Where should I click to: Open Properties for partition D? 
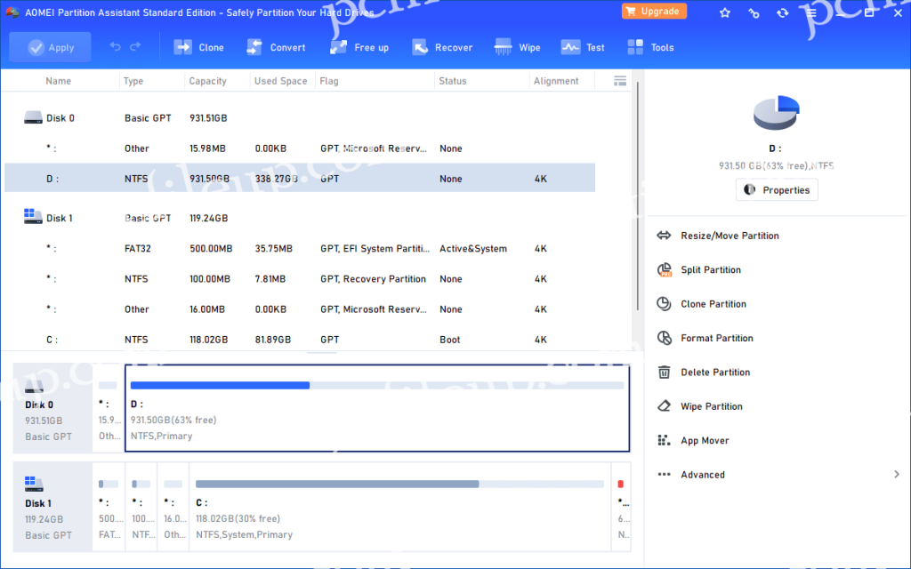point(777,189)
